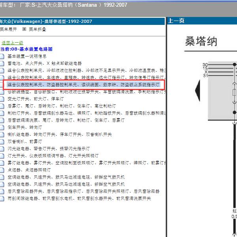
Task: Open 雨刮间隙继电器、前风窗刮水电机 entry
Action: (x=79, y=198)
